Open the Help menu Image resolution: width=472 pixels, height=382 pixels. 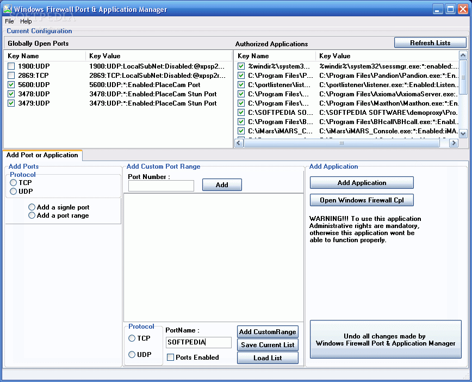[26, 21]
